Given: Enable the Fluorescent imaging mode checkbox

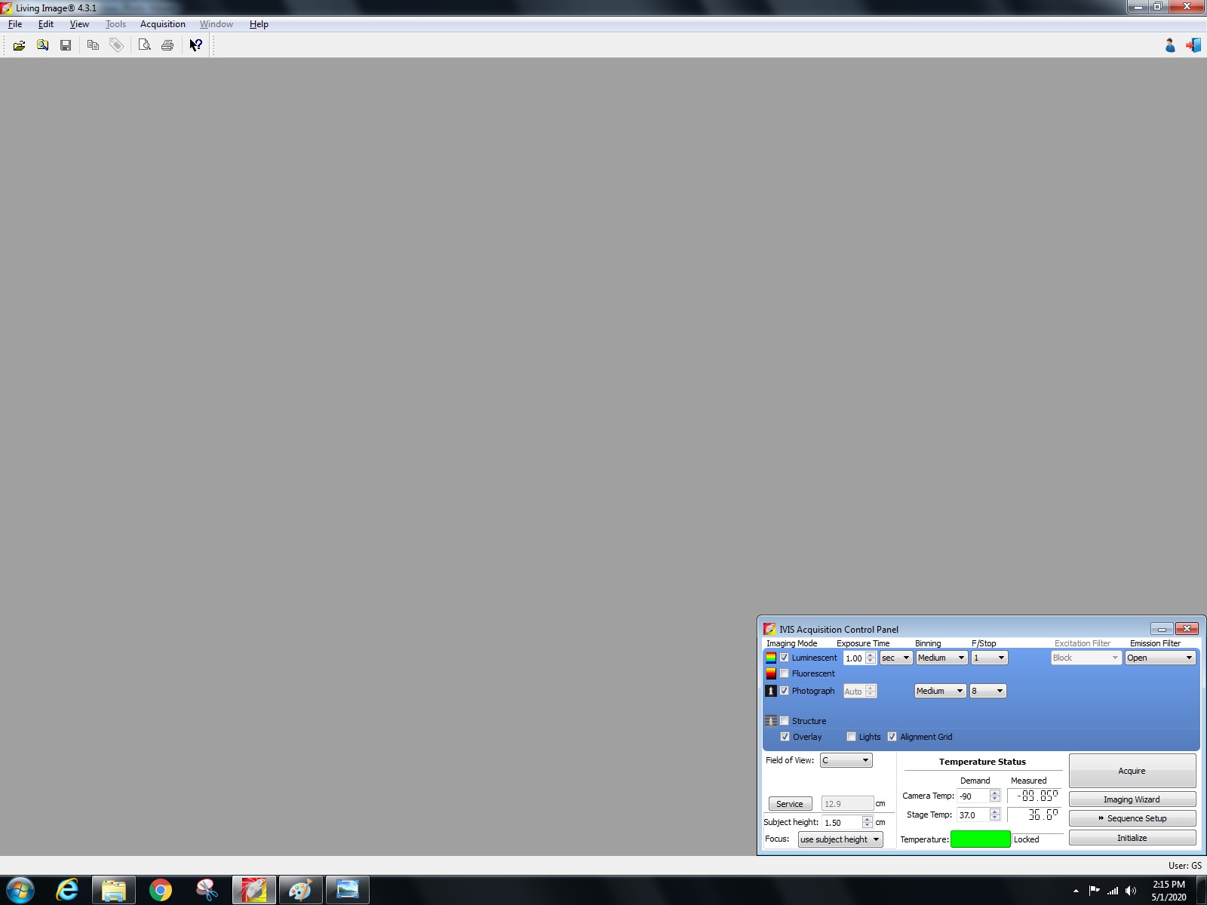Looking at the screenshot, I should coord(785,673).
